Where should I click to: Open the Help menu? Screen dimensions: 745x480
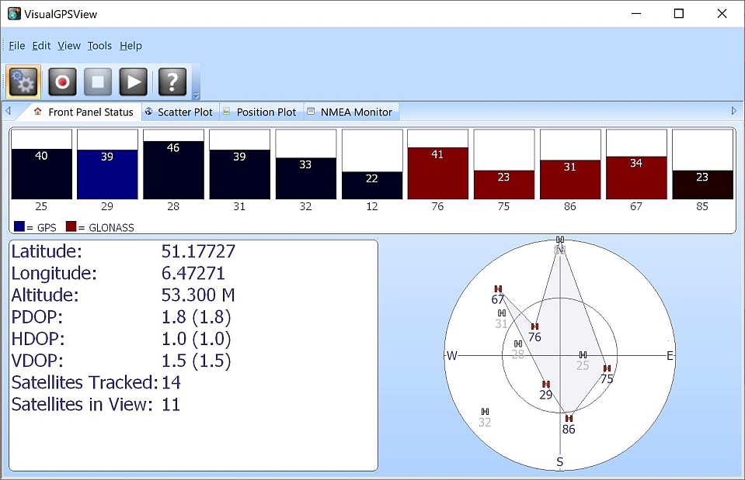point(131,46)
